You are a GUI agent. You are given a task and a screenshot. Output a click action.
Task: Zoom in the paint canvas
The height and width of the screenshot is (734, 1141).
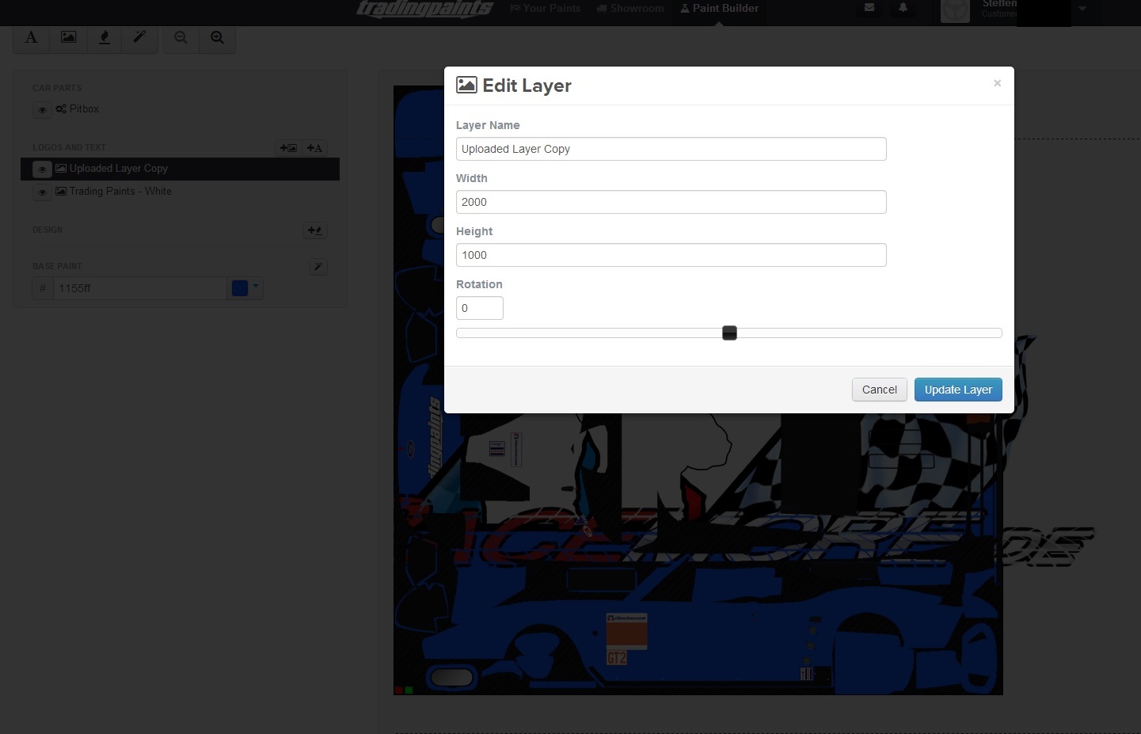[217, 38]
